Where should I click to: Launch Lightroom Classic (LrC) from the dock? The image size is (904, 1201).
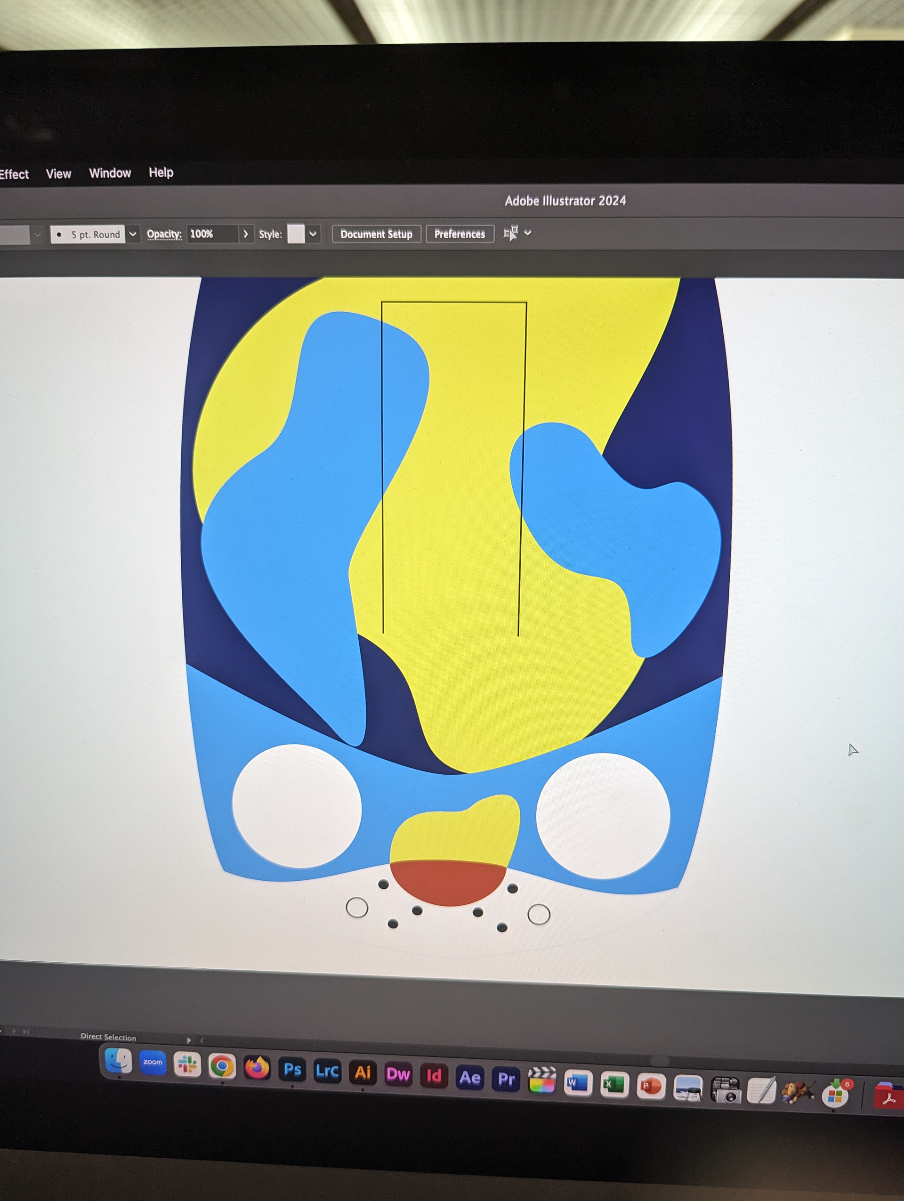tap(327, 1071)
